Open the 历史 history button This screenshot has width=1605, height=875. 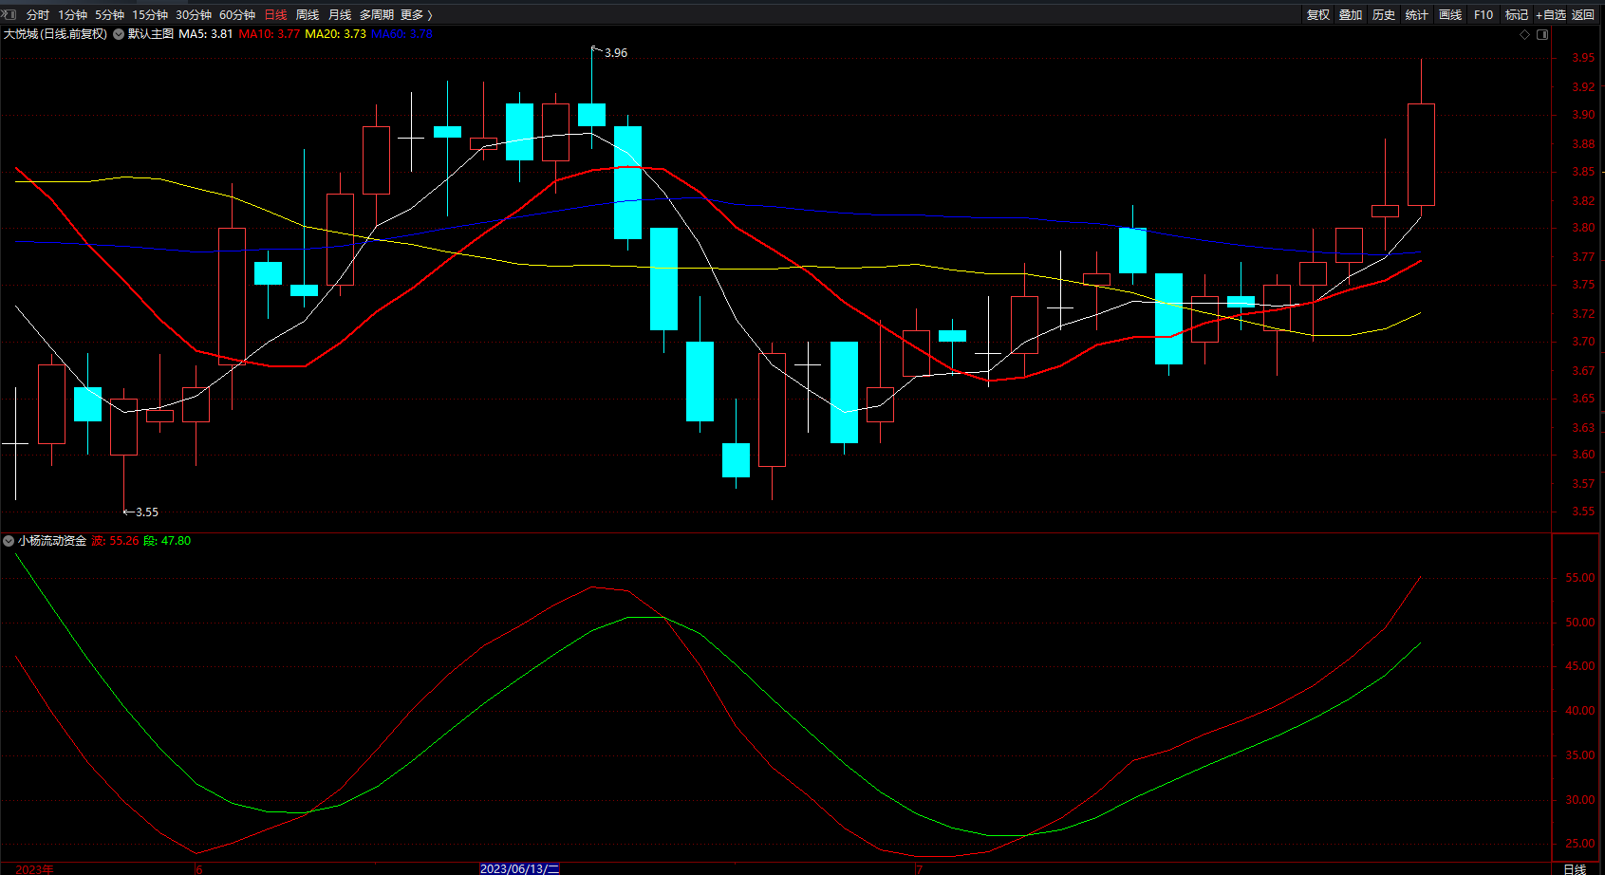tap(1384, 15)
